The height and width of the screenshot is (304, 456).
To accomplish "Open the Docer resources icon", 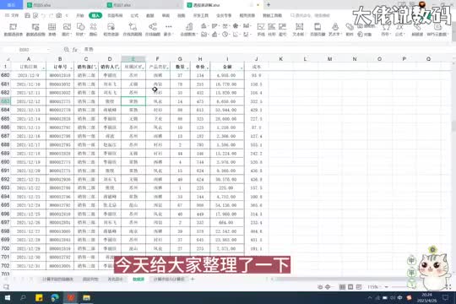I will pos(111,30).
